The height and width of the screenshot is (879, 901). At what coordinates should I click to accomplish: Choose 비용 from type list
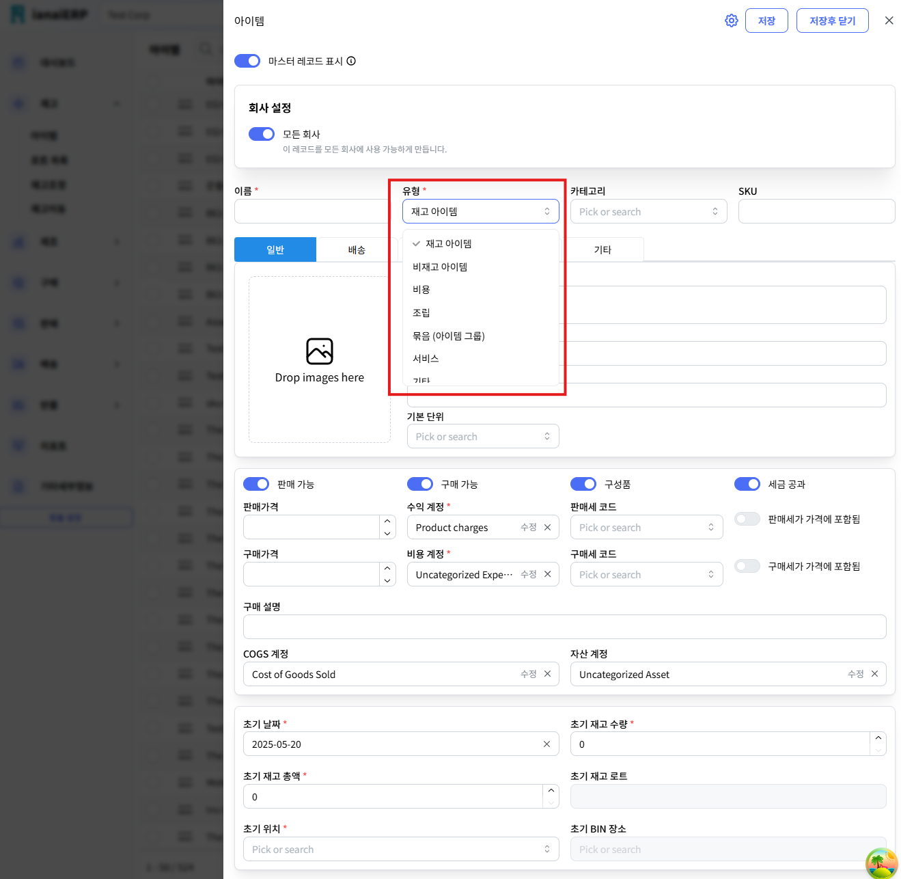coord(481,289)
